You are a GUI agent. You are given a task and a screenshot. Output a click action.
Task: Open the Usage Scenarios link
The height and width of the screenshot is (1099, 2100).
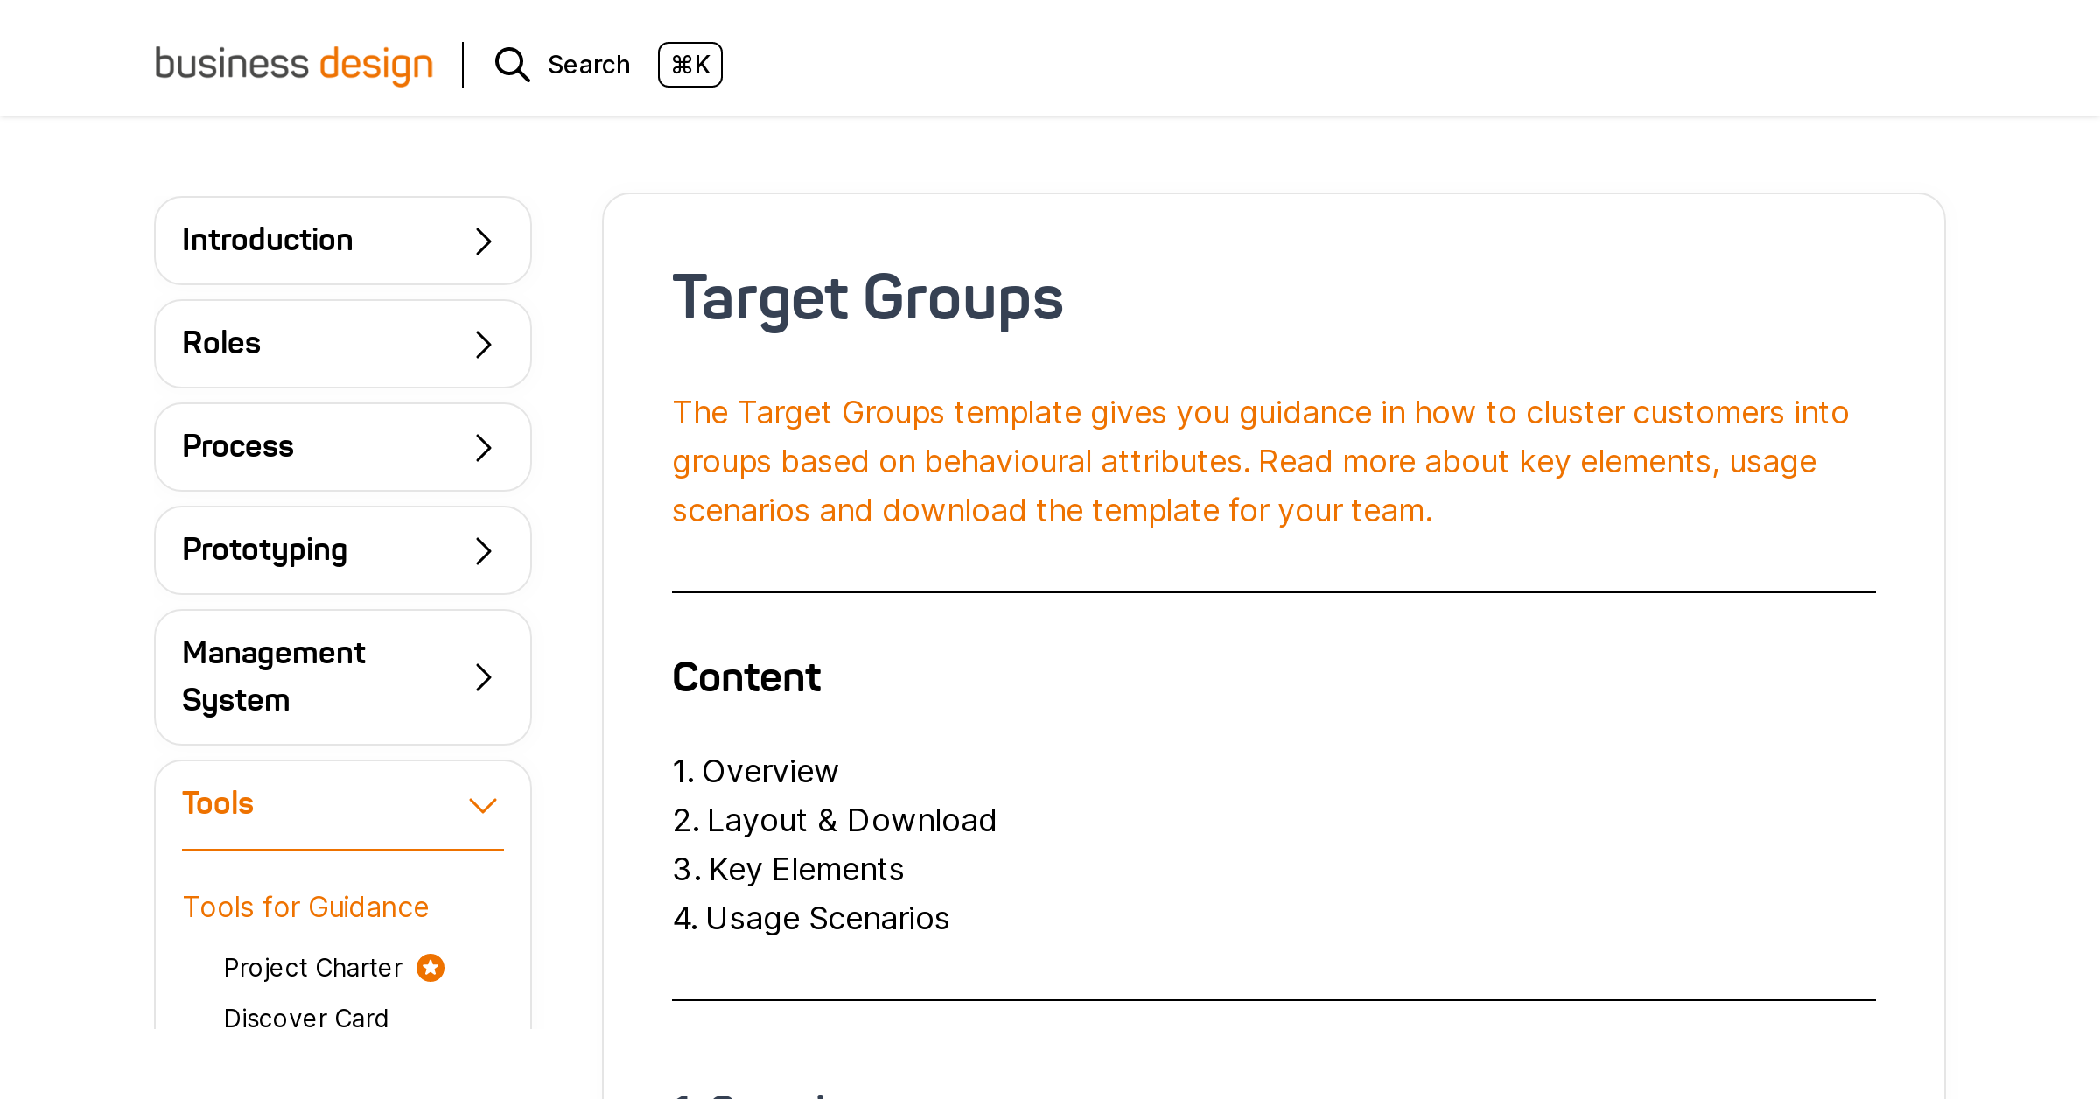point(827,919)
